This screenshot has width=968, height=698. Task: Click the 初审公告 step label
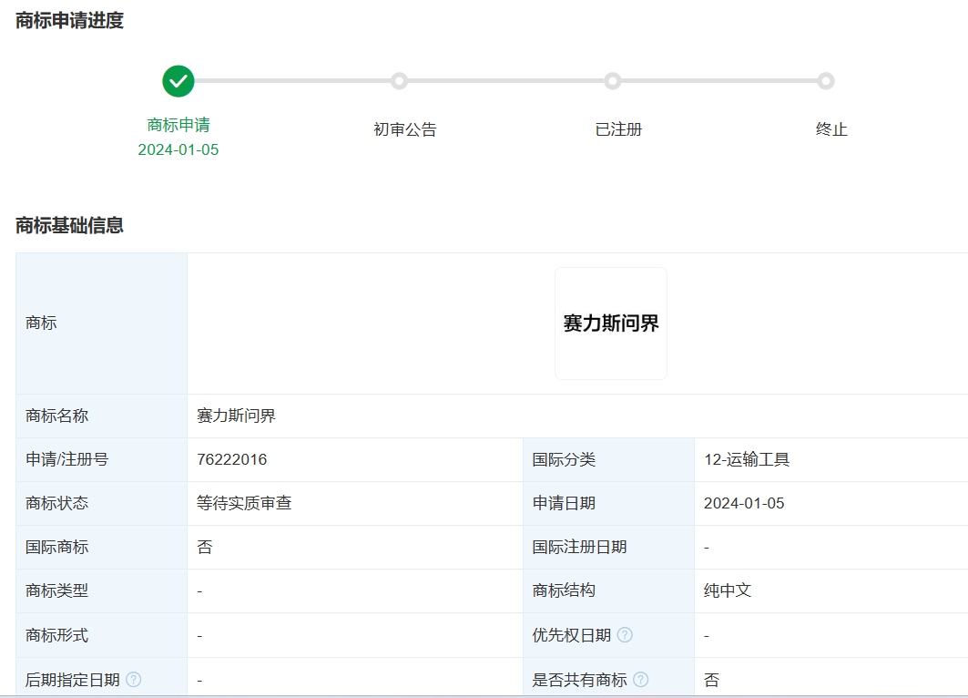click(405, 129)
